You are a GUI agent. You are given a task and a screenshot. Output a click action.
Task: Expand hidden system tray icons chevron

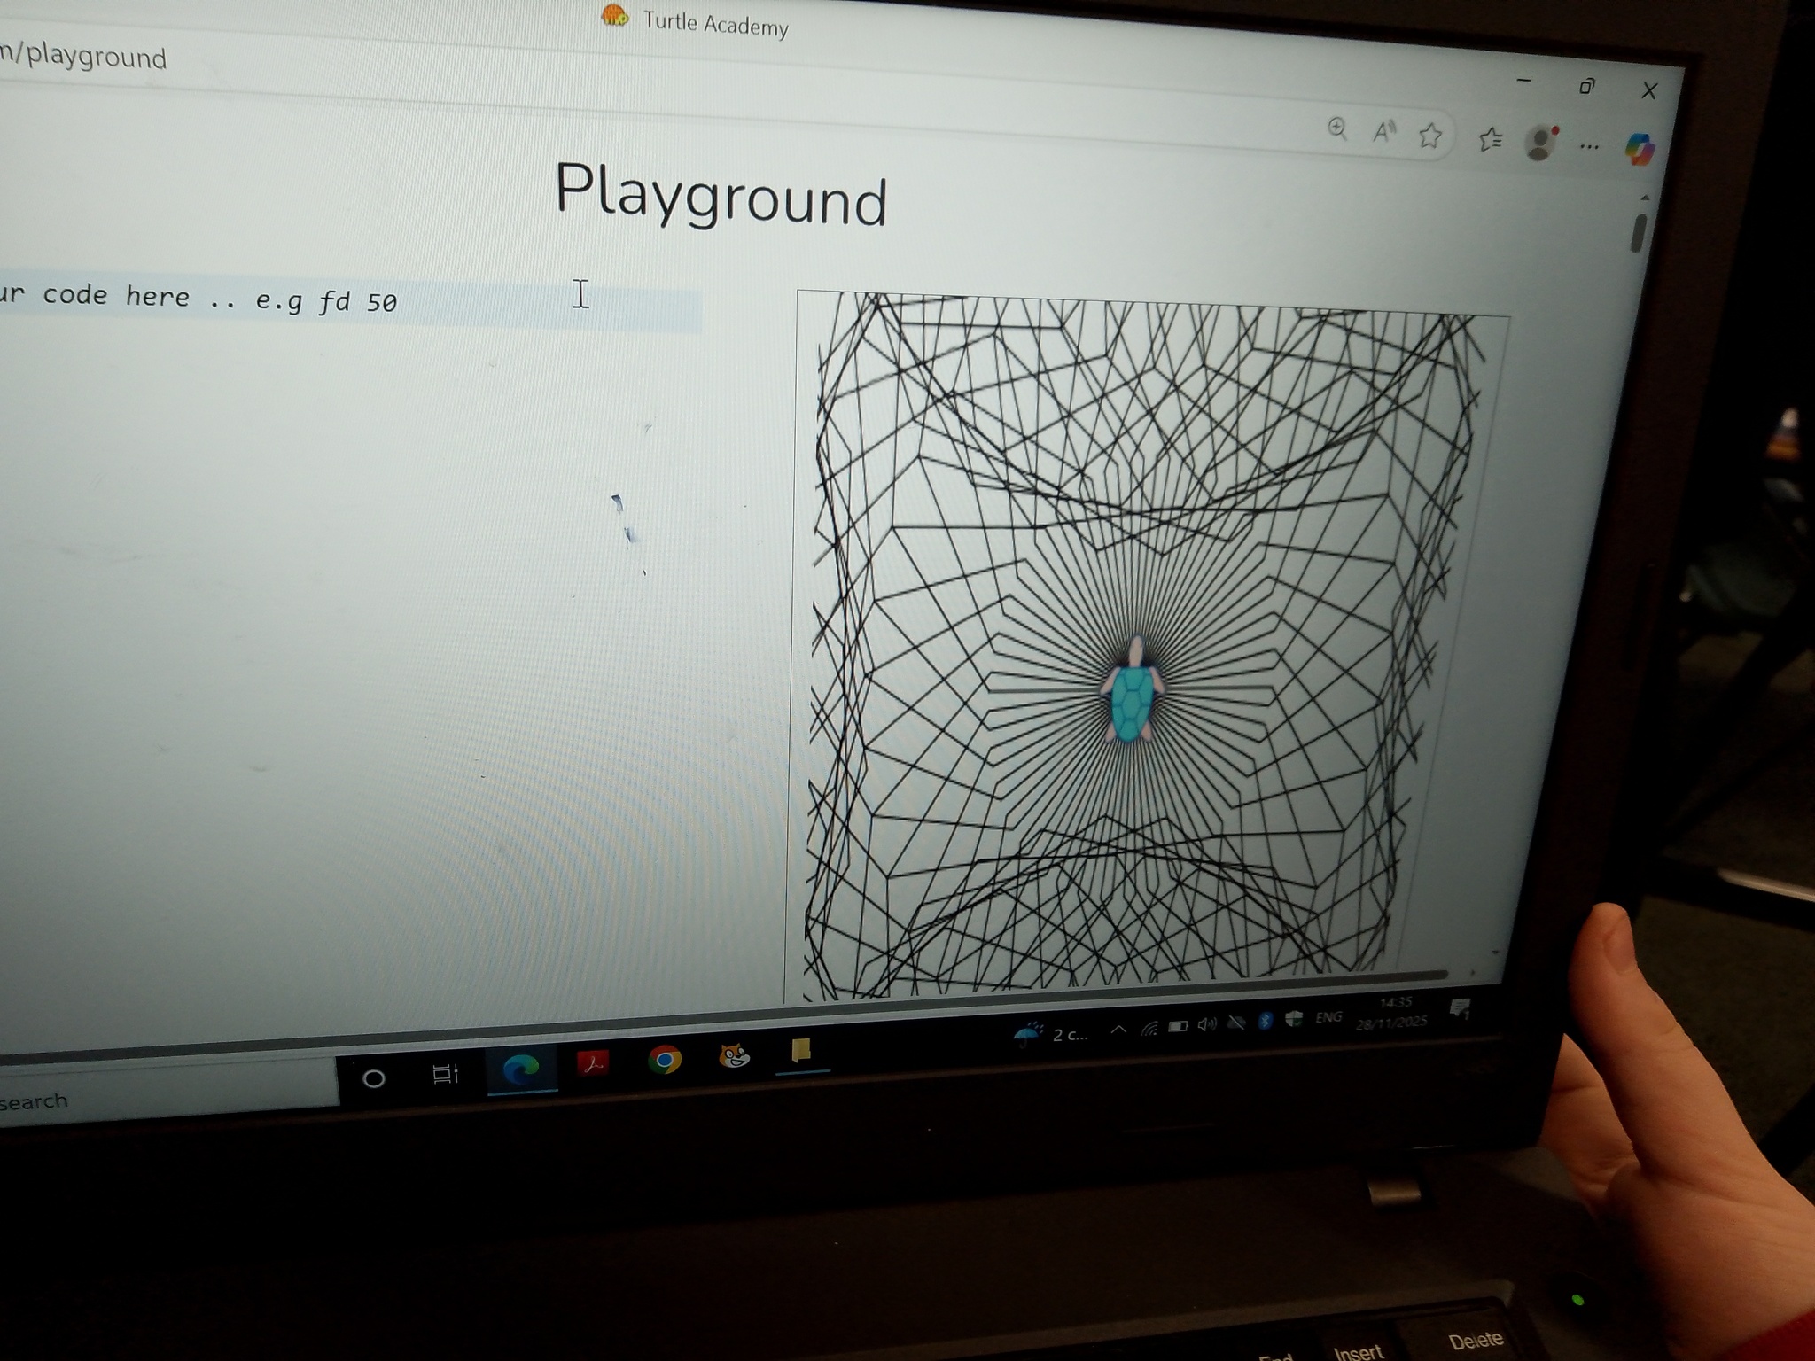click(1118, 1030)
